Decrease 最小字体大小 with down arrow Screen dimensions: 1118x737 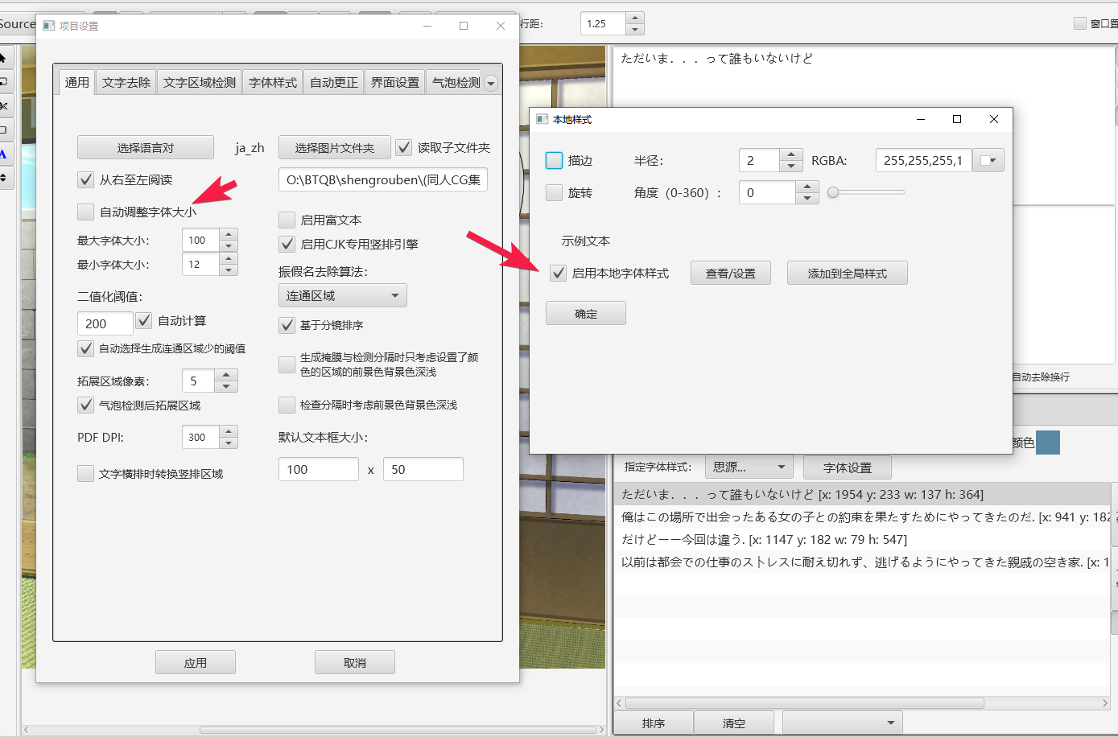click(x=229, y=270)
